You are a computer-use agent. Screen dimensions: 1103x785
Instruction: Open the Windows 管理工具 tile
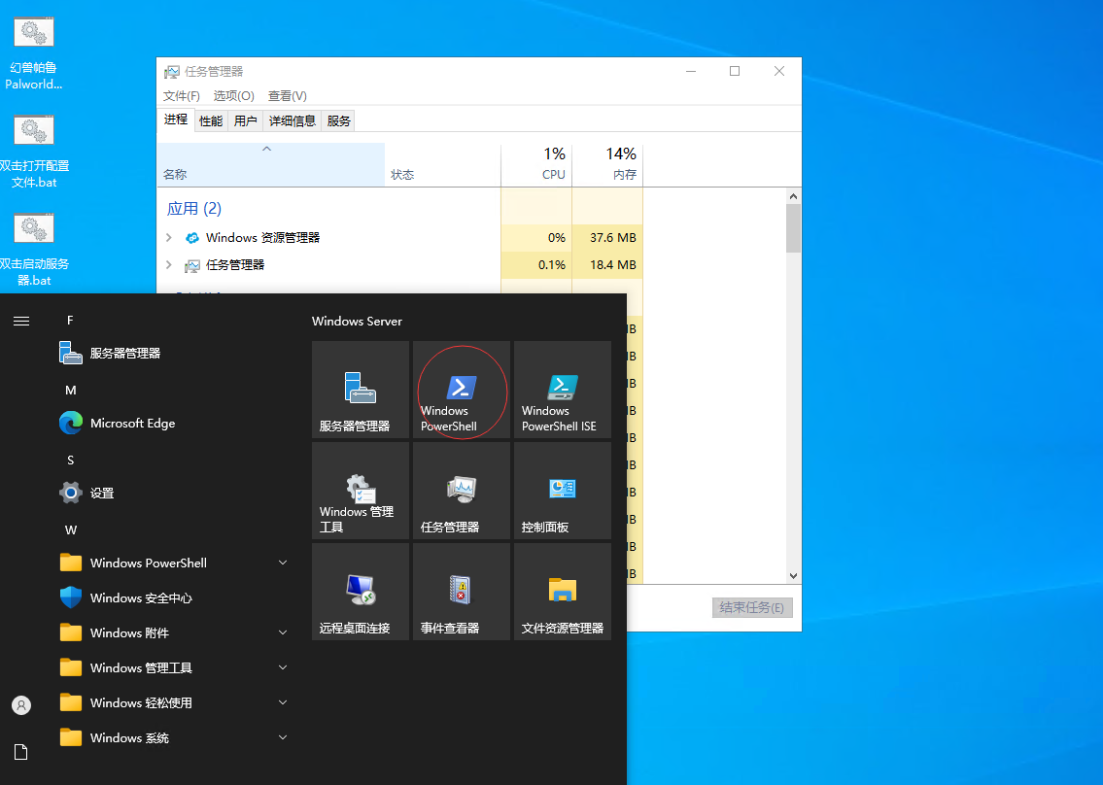(x=361, y=491)
